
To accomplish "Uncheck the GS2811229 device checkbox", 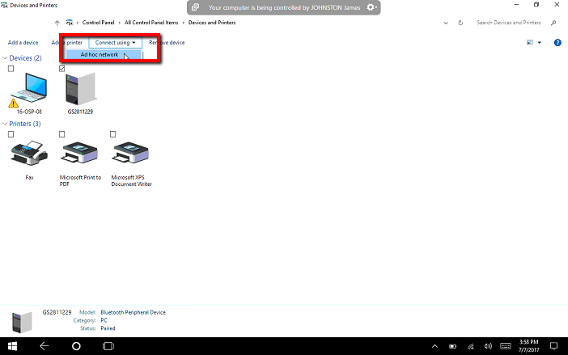I will click(x=62, y=70).
